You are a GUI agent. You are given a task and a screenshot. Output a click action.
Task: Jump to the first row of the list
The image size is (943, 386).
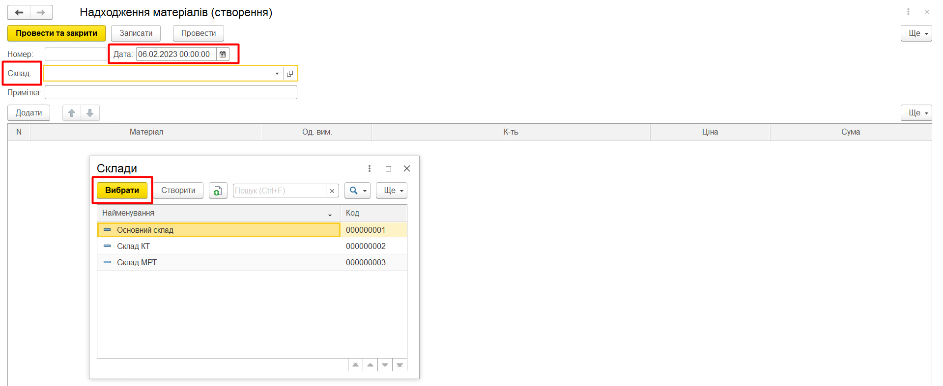(x=355, y=365)
